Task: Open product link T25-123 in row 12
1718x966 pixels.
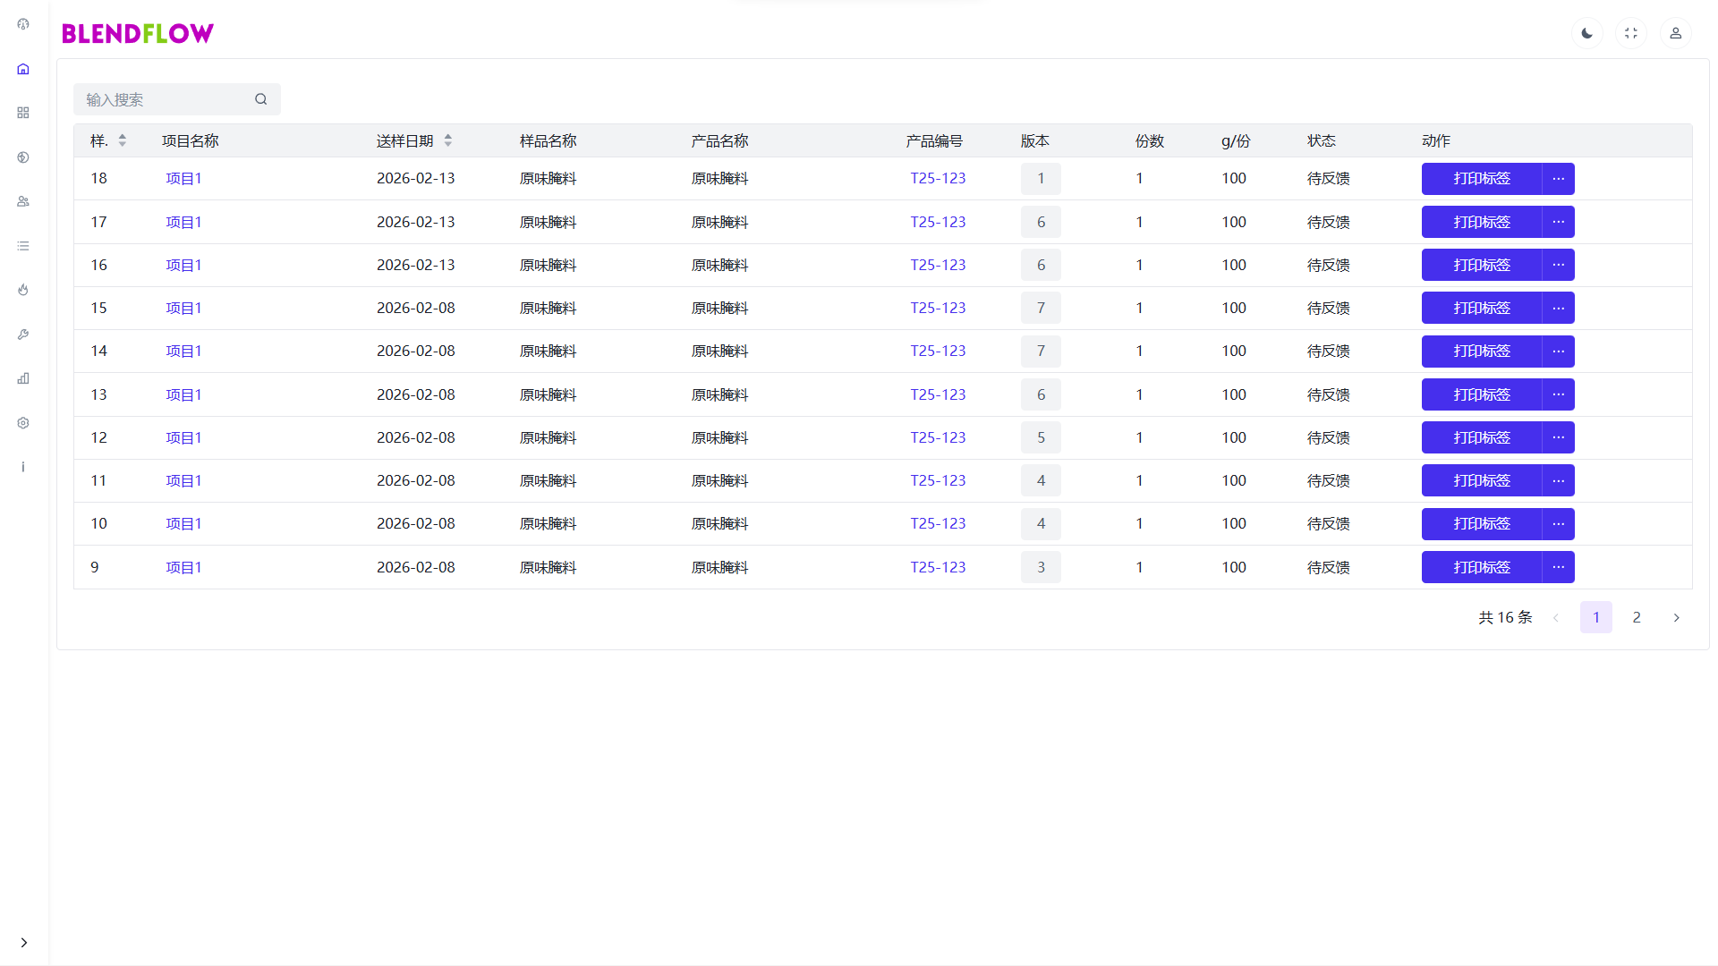Action: tap(938, 437)
